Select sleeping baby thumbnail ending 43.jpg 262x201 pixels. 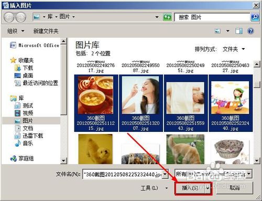click(x=185, y=103)
